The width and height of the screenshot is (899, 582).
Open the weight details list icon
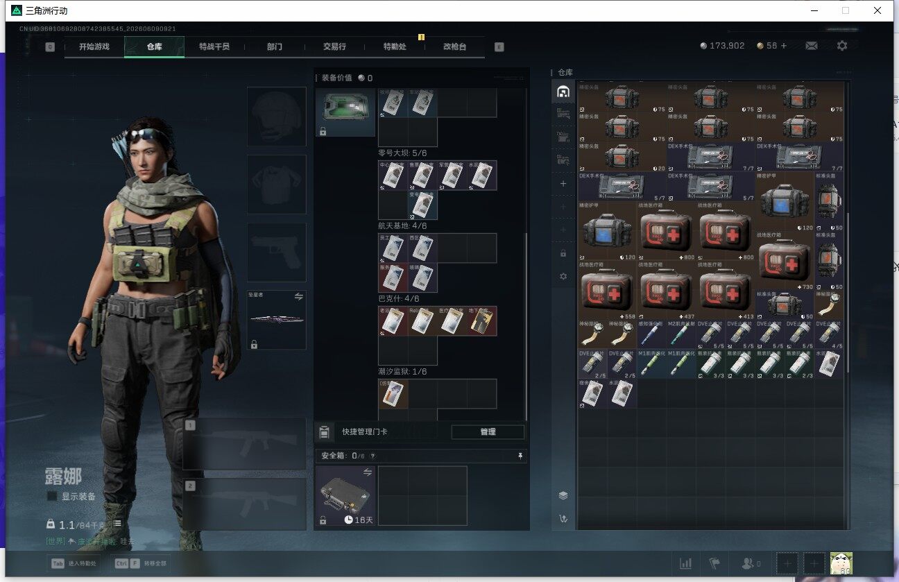tap(117, 524)
